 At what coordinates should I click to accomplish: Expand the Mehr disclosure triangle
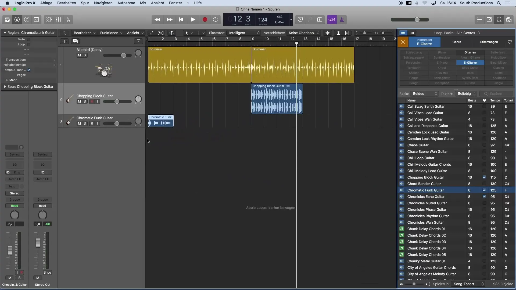point(7,80)
